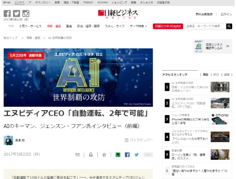The image size is (236, 179).
Task: Click the search magnifier button
Action: 229,26
